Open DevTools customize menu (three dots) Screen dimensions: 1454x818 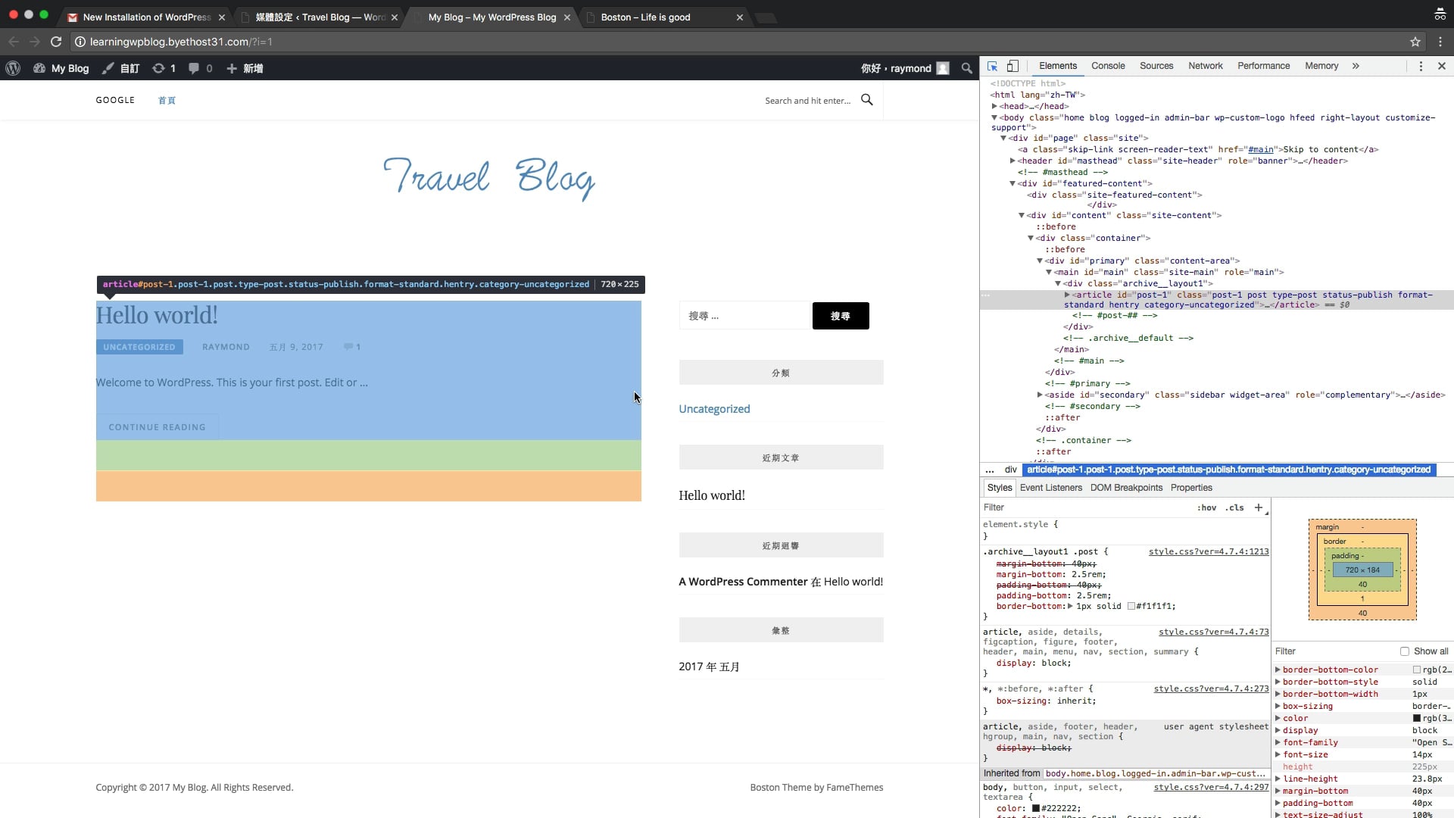[1421, 66]
